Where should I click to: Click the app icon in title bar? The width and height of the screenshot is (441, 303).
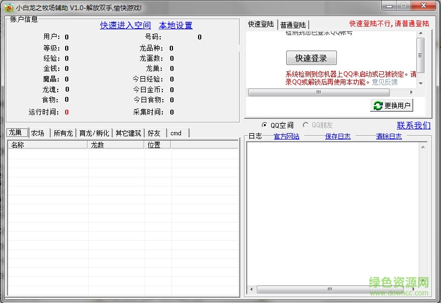[9, 7]
